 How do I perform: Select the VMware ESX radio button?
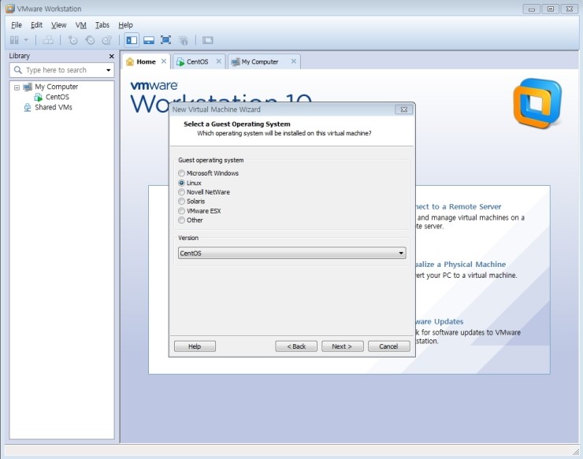tap(181, 211)
